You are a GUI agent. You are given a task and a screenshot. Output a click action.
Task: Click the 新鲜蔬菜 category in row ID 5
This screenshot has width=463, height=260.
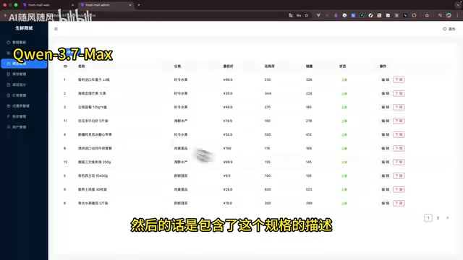(181, 175)
